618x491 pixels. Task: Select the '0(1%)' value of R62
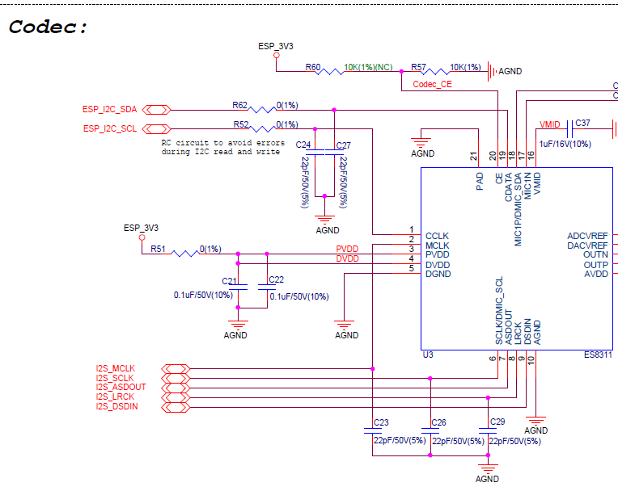pyautogui.click(x=287, y=105)
